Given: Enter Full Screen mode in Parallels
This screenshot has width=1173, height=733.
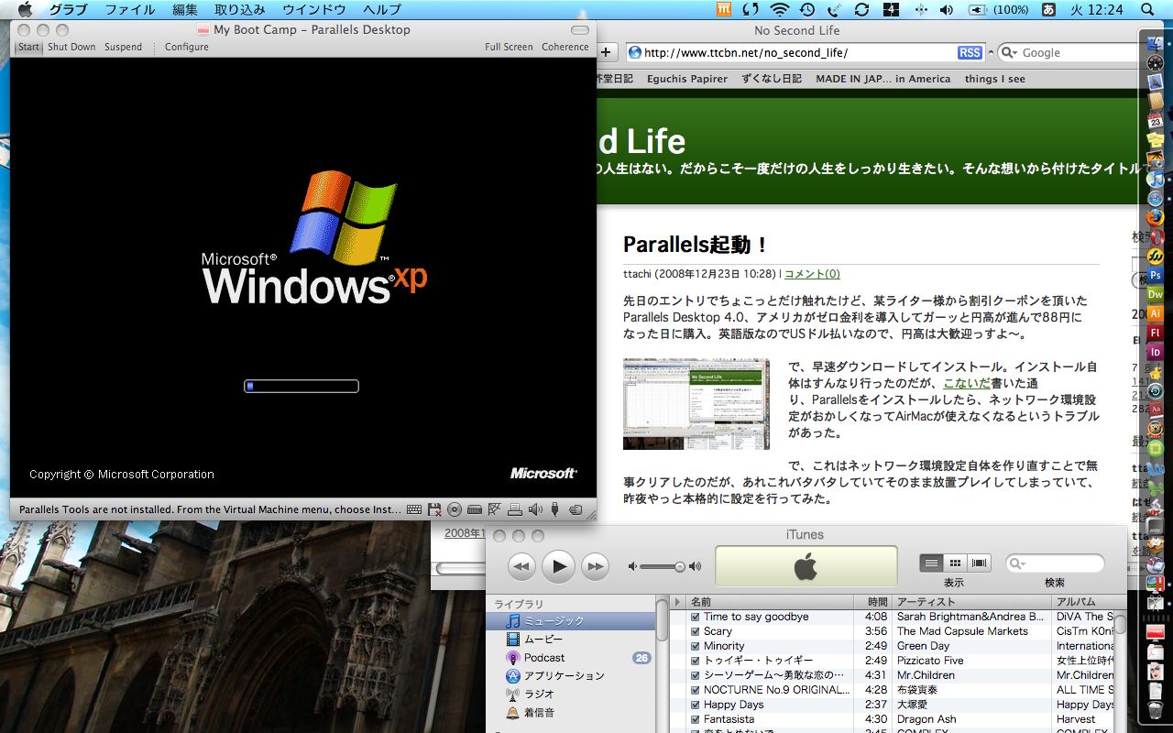Looking at the screenshot, I should point(509,47).
